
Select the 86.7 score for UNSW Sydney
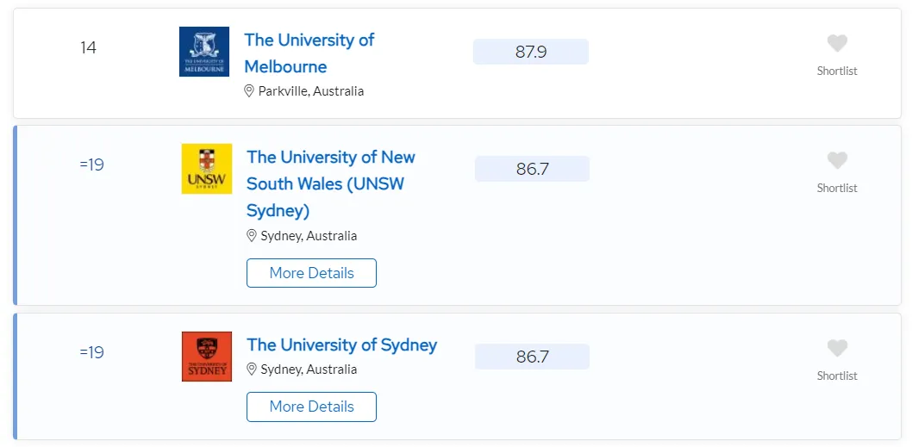[x=532, y=169]
